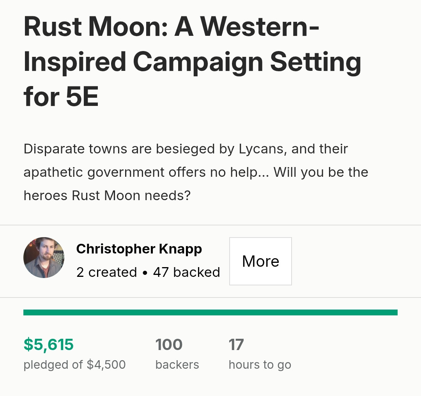Click the green funding progress bar

pyautogui.click(x=210, y=312)
